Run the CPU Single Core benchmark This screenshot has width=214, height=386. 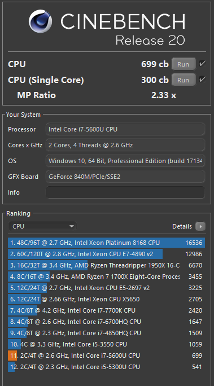[x=184, y=80]
